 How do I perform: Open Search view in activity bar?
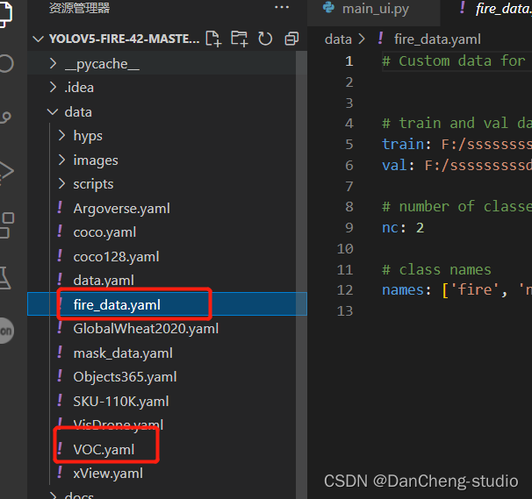[6, 63]
